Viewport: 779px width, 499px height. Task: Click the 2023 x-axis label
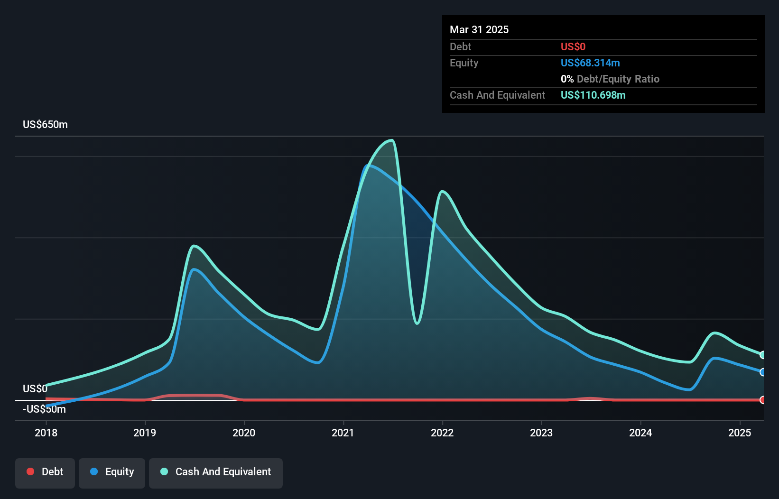[x=541, y=433]
